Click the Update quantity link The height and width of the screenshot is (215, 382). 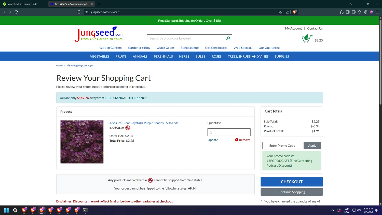coord(213,140)
